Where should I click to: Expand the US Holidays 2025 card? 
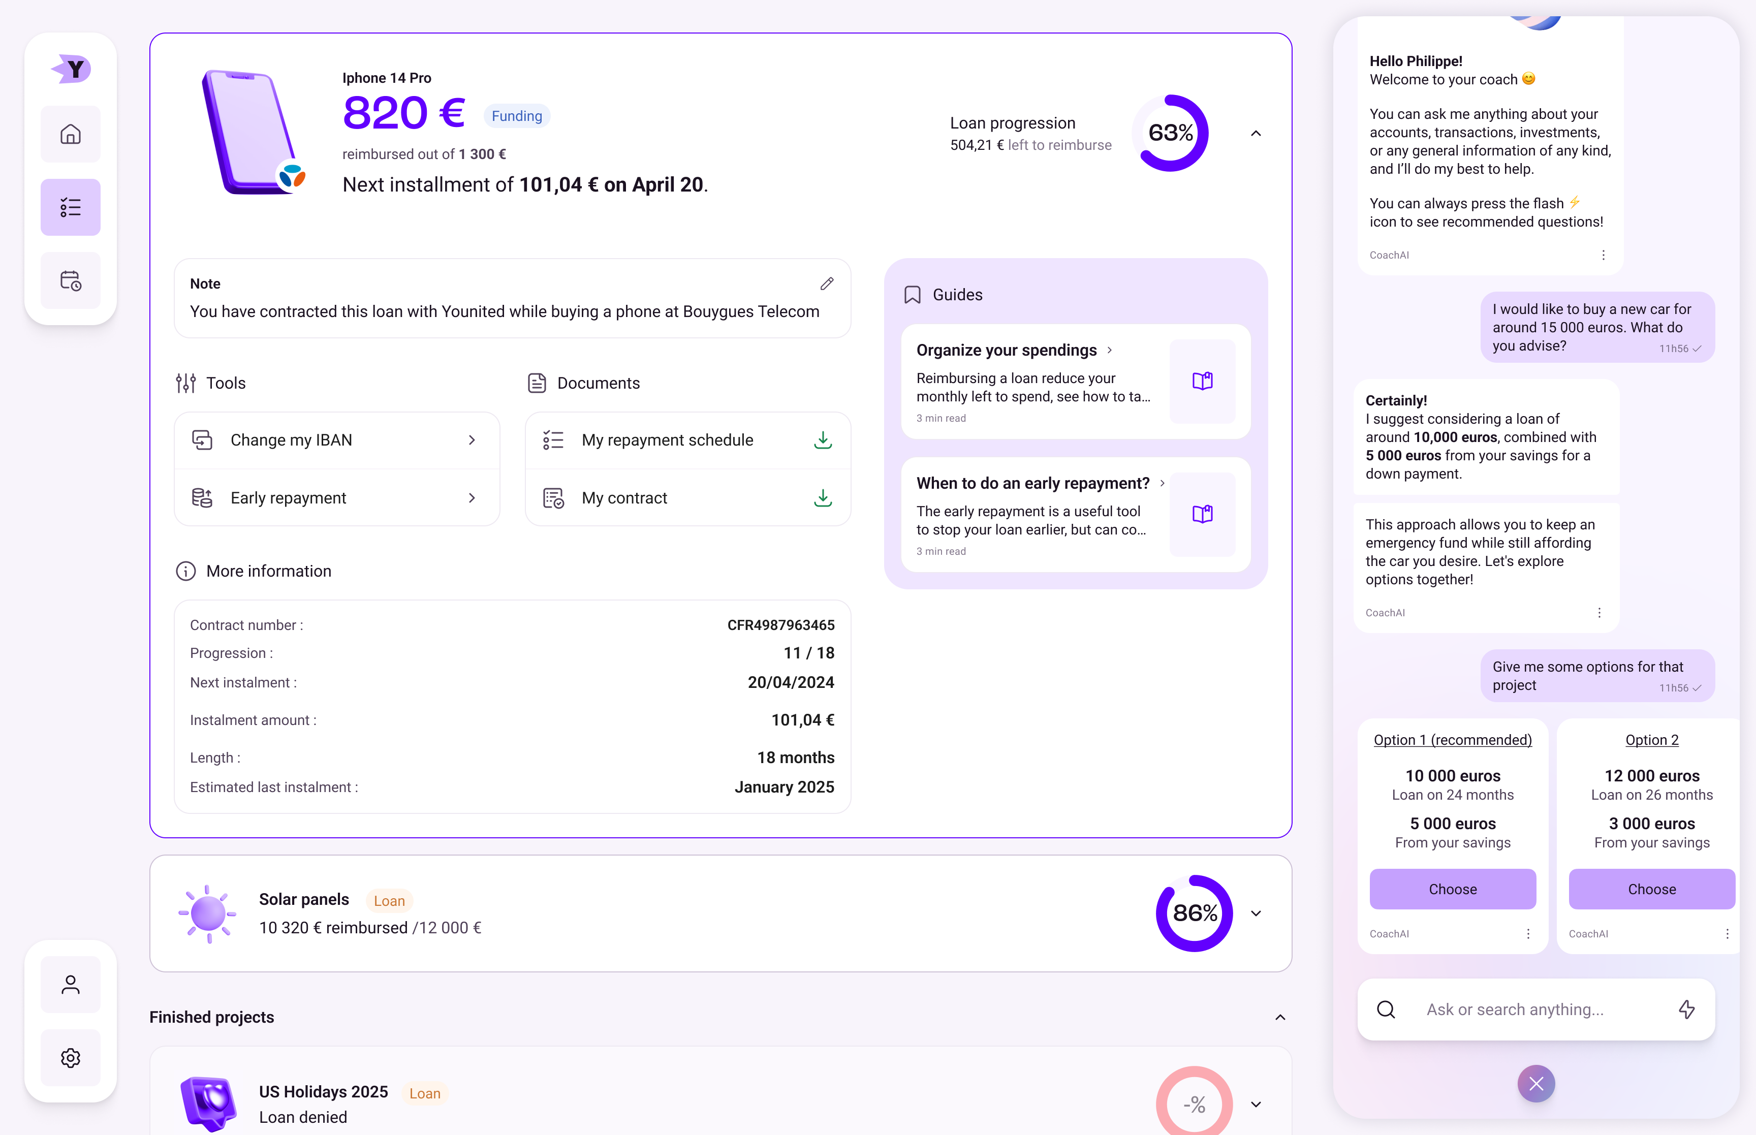tap(1257, 1104)
